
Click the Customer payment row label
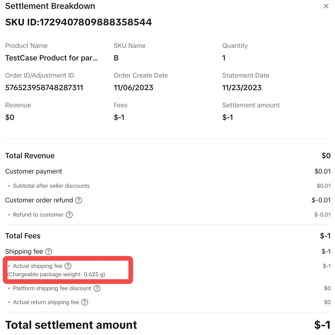[x=34, y=171]
